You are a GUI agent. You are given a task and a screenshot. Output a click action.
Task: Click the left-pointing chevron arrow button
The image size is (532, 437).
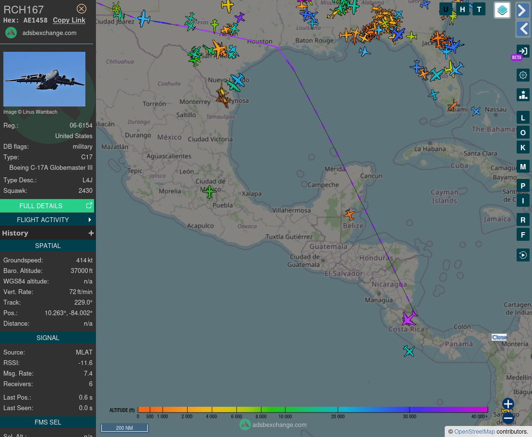coord(523,28)
